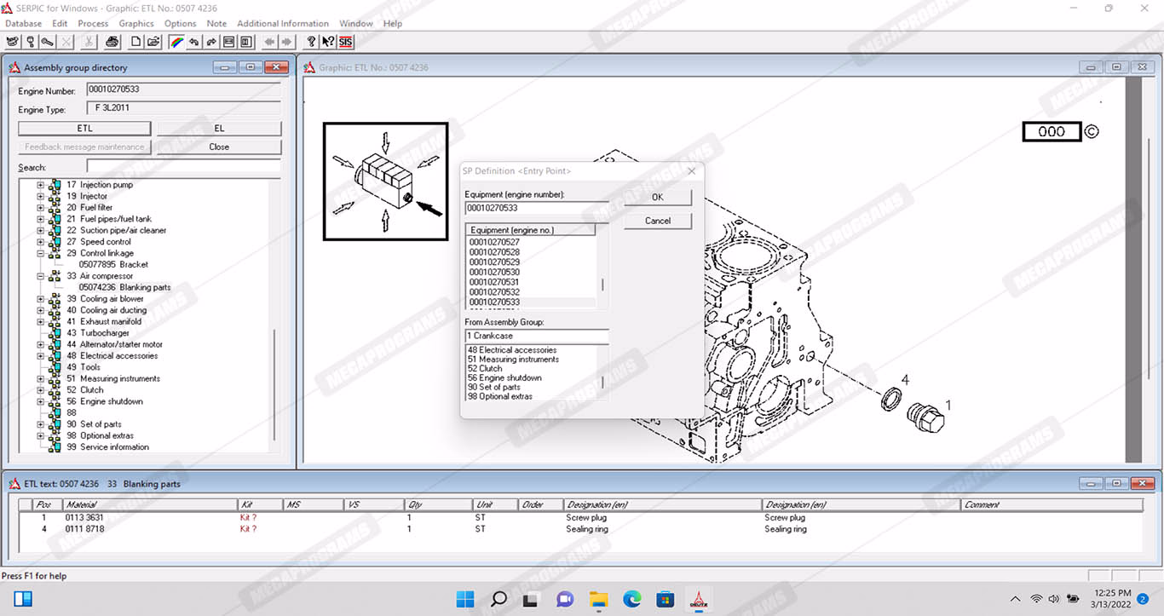Expand the 44 Alternator/starter motor node
1164x616 pixels.
click(40, 344)
